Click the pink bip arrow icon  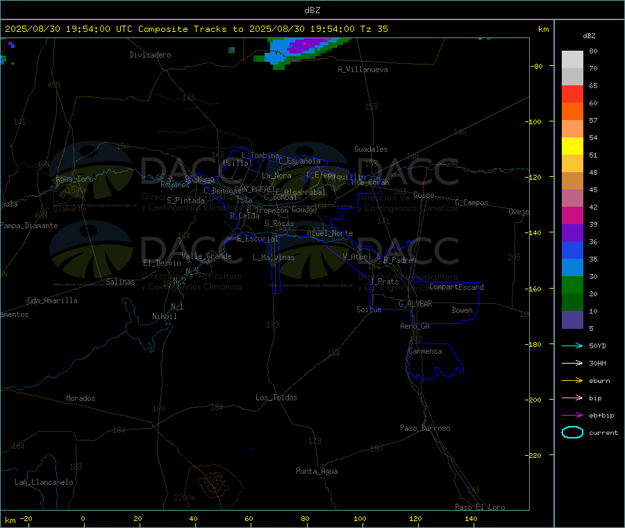(572, 398)
